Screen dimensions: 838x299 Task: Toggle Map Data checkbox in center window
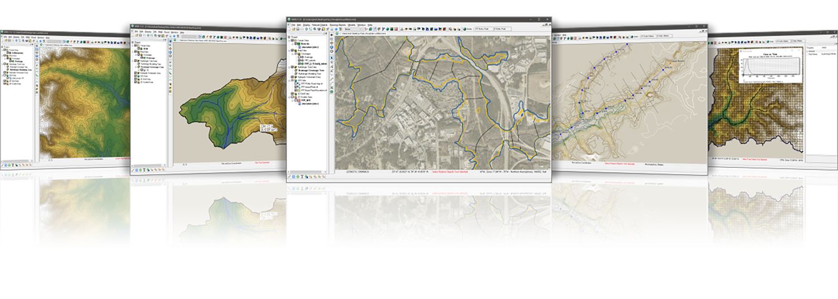(292, 50)
